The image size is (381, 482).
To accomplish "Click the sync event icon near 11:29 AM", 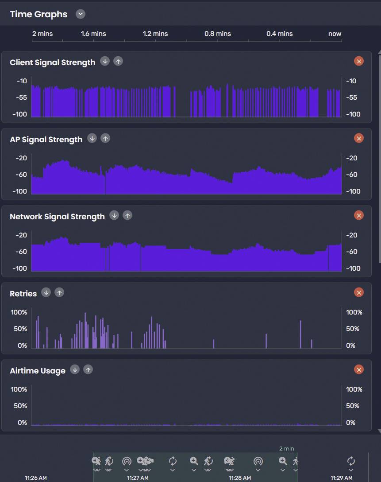I will [351, 461].
